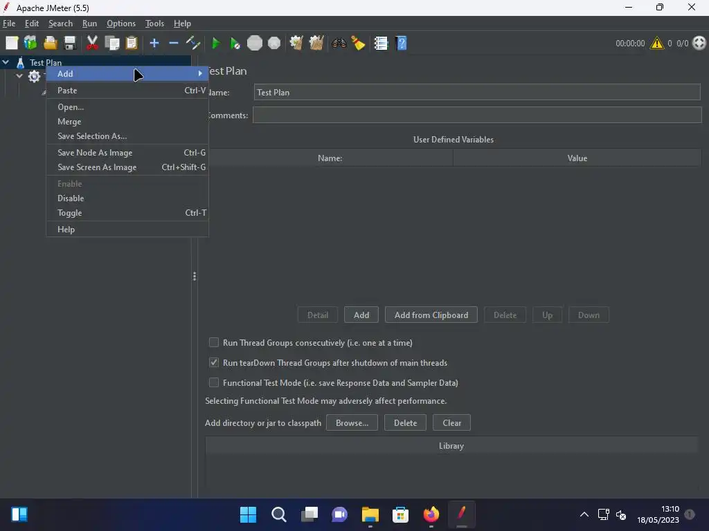Select the Test Plan flask icon in tree
709x531 pixels.
[x=20, y=62]
